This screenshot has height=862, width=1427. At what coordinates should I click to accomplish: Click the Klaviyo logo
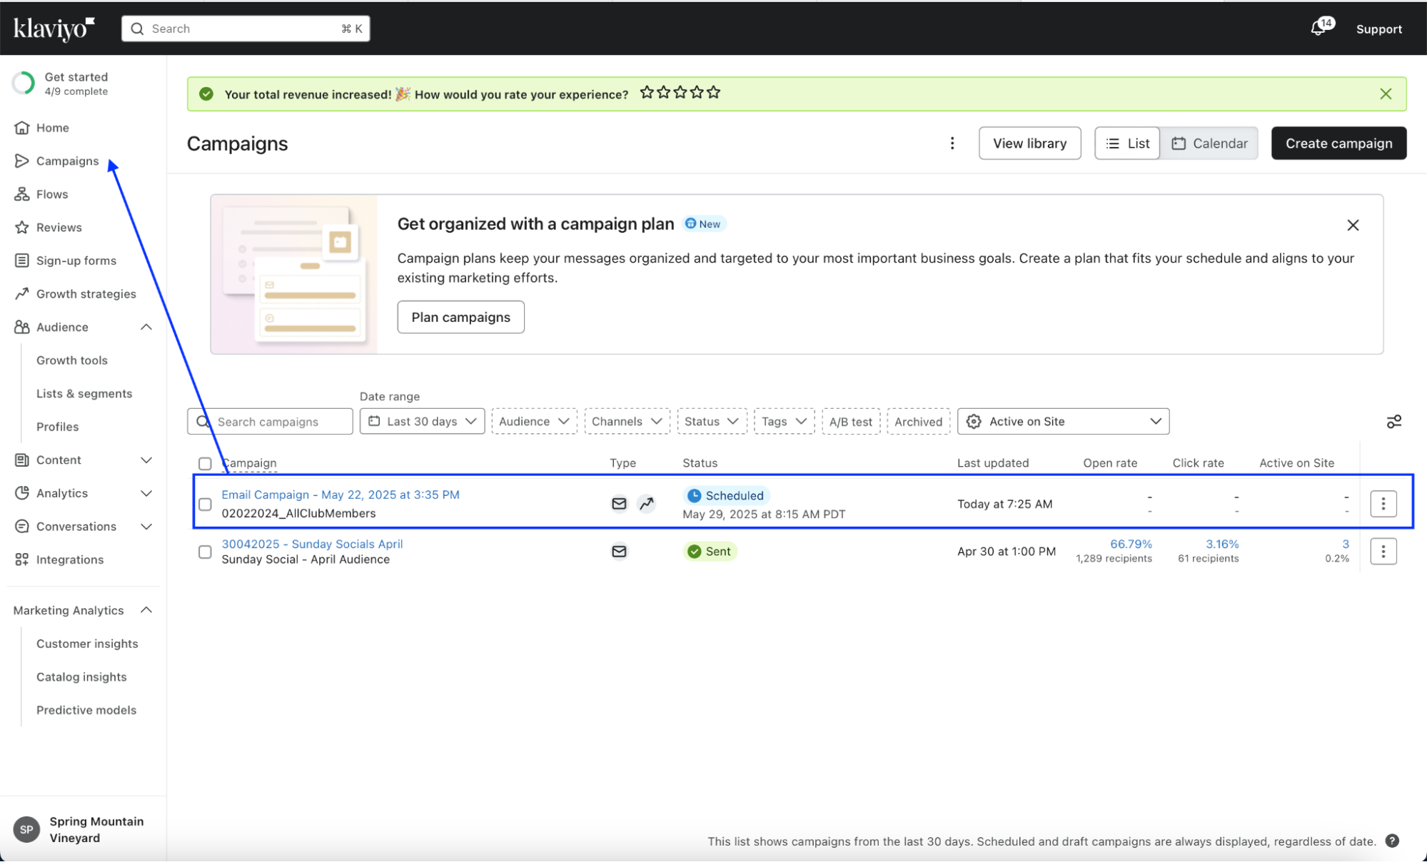click(54, 29)
